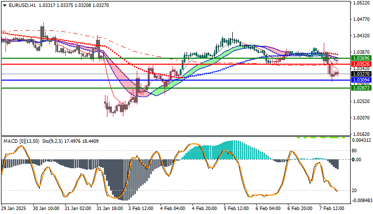Click the 4 Feb 04:00 time label

pos(173,209)
